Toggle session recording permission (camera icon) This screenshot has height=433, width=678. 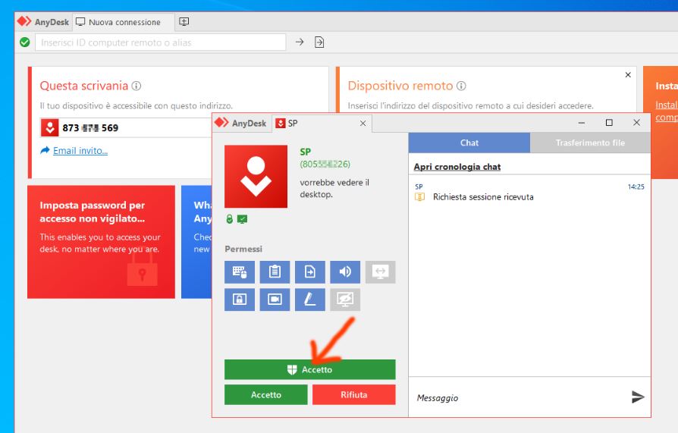tap(275, 300)
